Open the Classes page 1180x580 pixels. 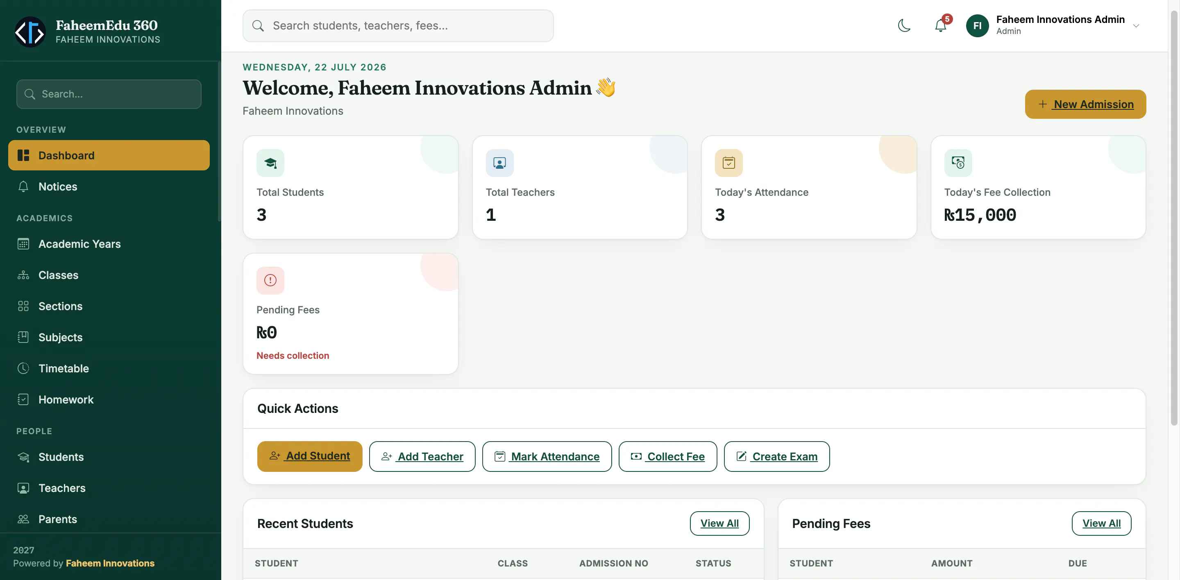109,275
